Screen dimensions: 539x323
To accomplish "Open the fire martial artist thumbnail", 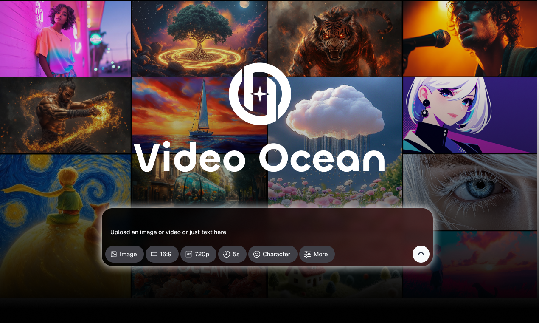I will click(65, 115).
